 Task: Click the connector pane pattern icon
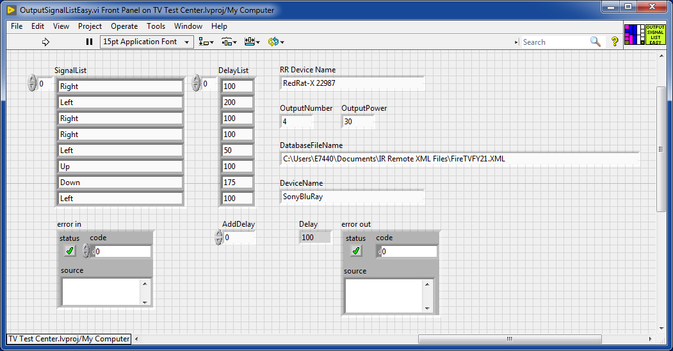point(635,35)
